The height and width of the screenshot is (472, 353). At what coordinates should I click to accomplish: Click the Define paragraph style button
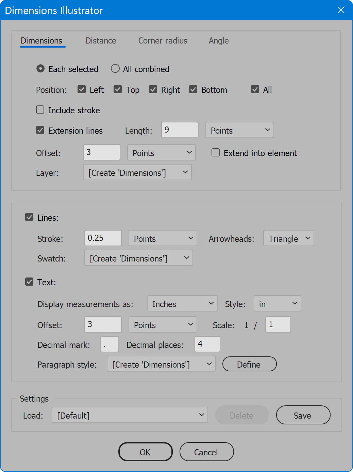(x=249, y=364)
